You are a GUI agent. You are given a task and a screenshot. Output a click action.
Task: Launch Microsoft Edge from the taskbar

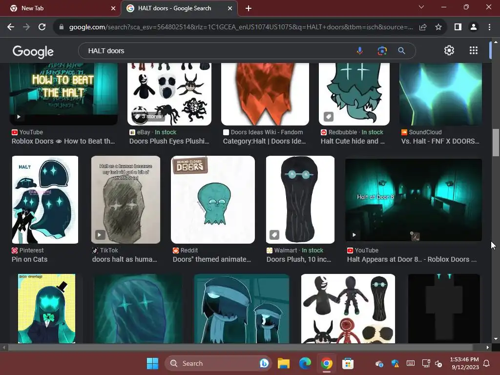pos(305,363)
